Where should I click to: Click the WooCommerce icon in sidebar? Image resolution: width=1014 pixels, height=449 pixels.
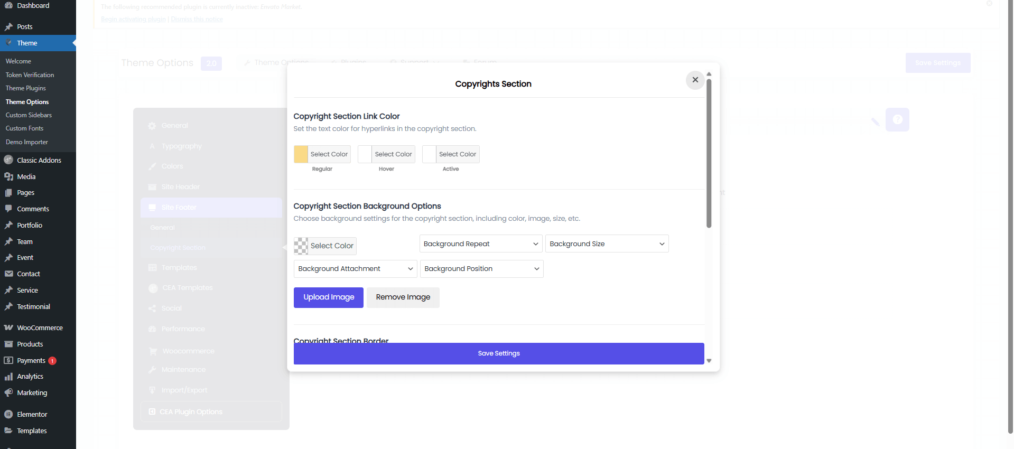pos(8,328)
